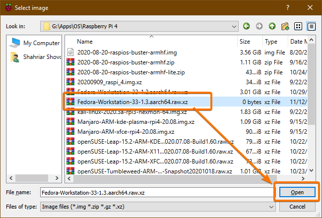322x218 pixels.
Task: Click the Open button
Action: coord(297,192)
